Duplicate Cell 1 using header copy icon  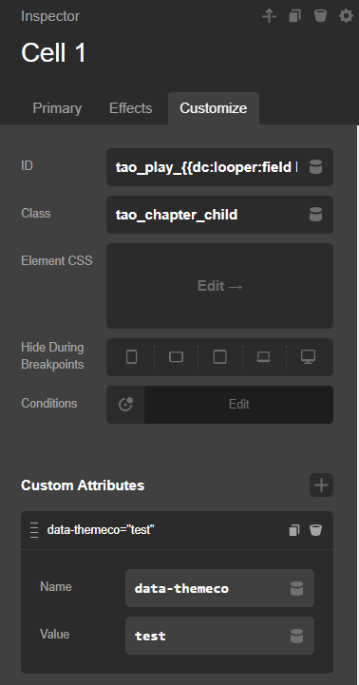294,16
